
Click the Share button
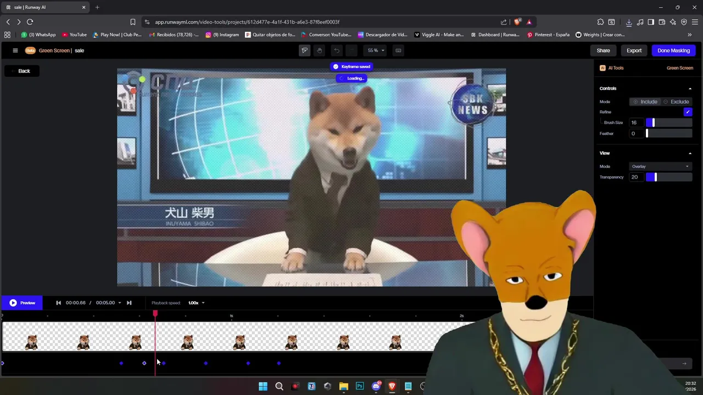coord(603,50)
